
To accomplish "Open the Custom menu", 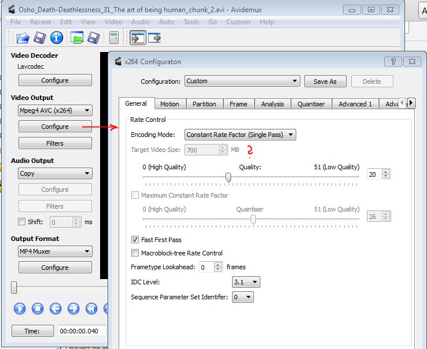I will (238, 22).
